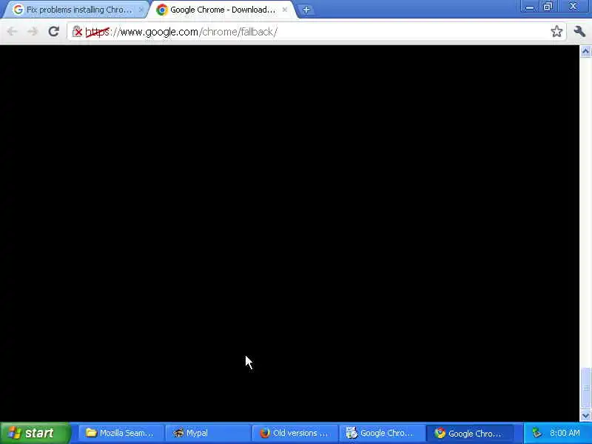The height and width of the screenshot is (444, 592).
Task: Bookmark this page with the star
Action: pyautogui.click(x=556, y=31)
